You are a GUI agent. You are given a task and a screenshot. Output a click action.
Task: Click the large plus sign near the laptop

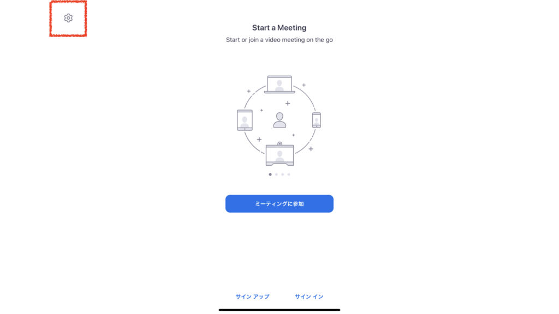[288, 103]
